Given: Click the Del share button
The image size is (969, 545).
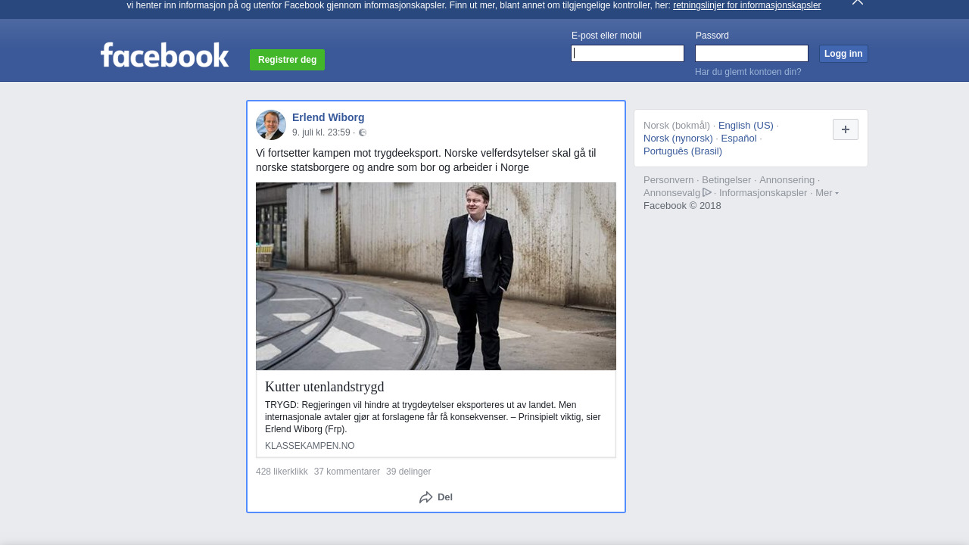Looking at the screenshot, I should coord(436,497).
